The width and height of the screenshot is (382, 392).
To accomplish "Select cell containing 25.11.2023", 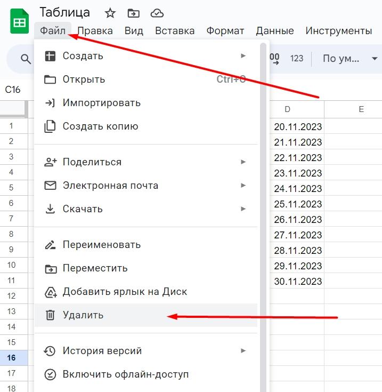I will pos(298,204).
